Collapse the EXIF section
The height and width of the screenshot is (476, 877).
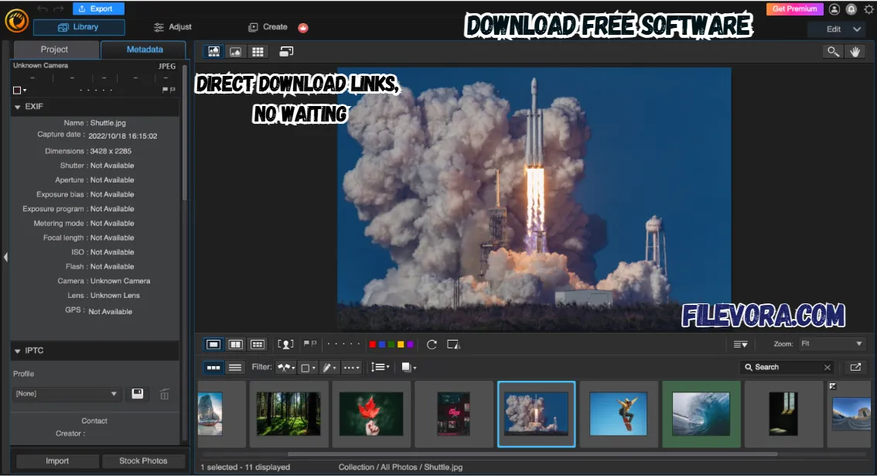18,106
